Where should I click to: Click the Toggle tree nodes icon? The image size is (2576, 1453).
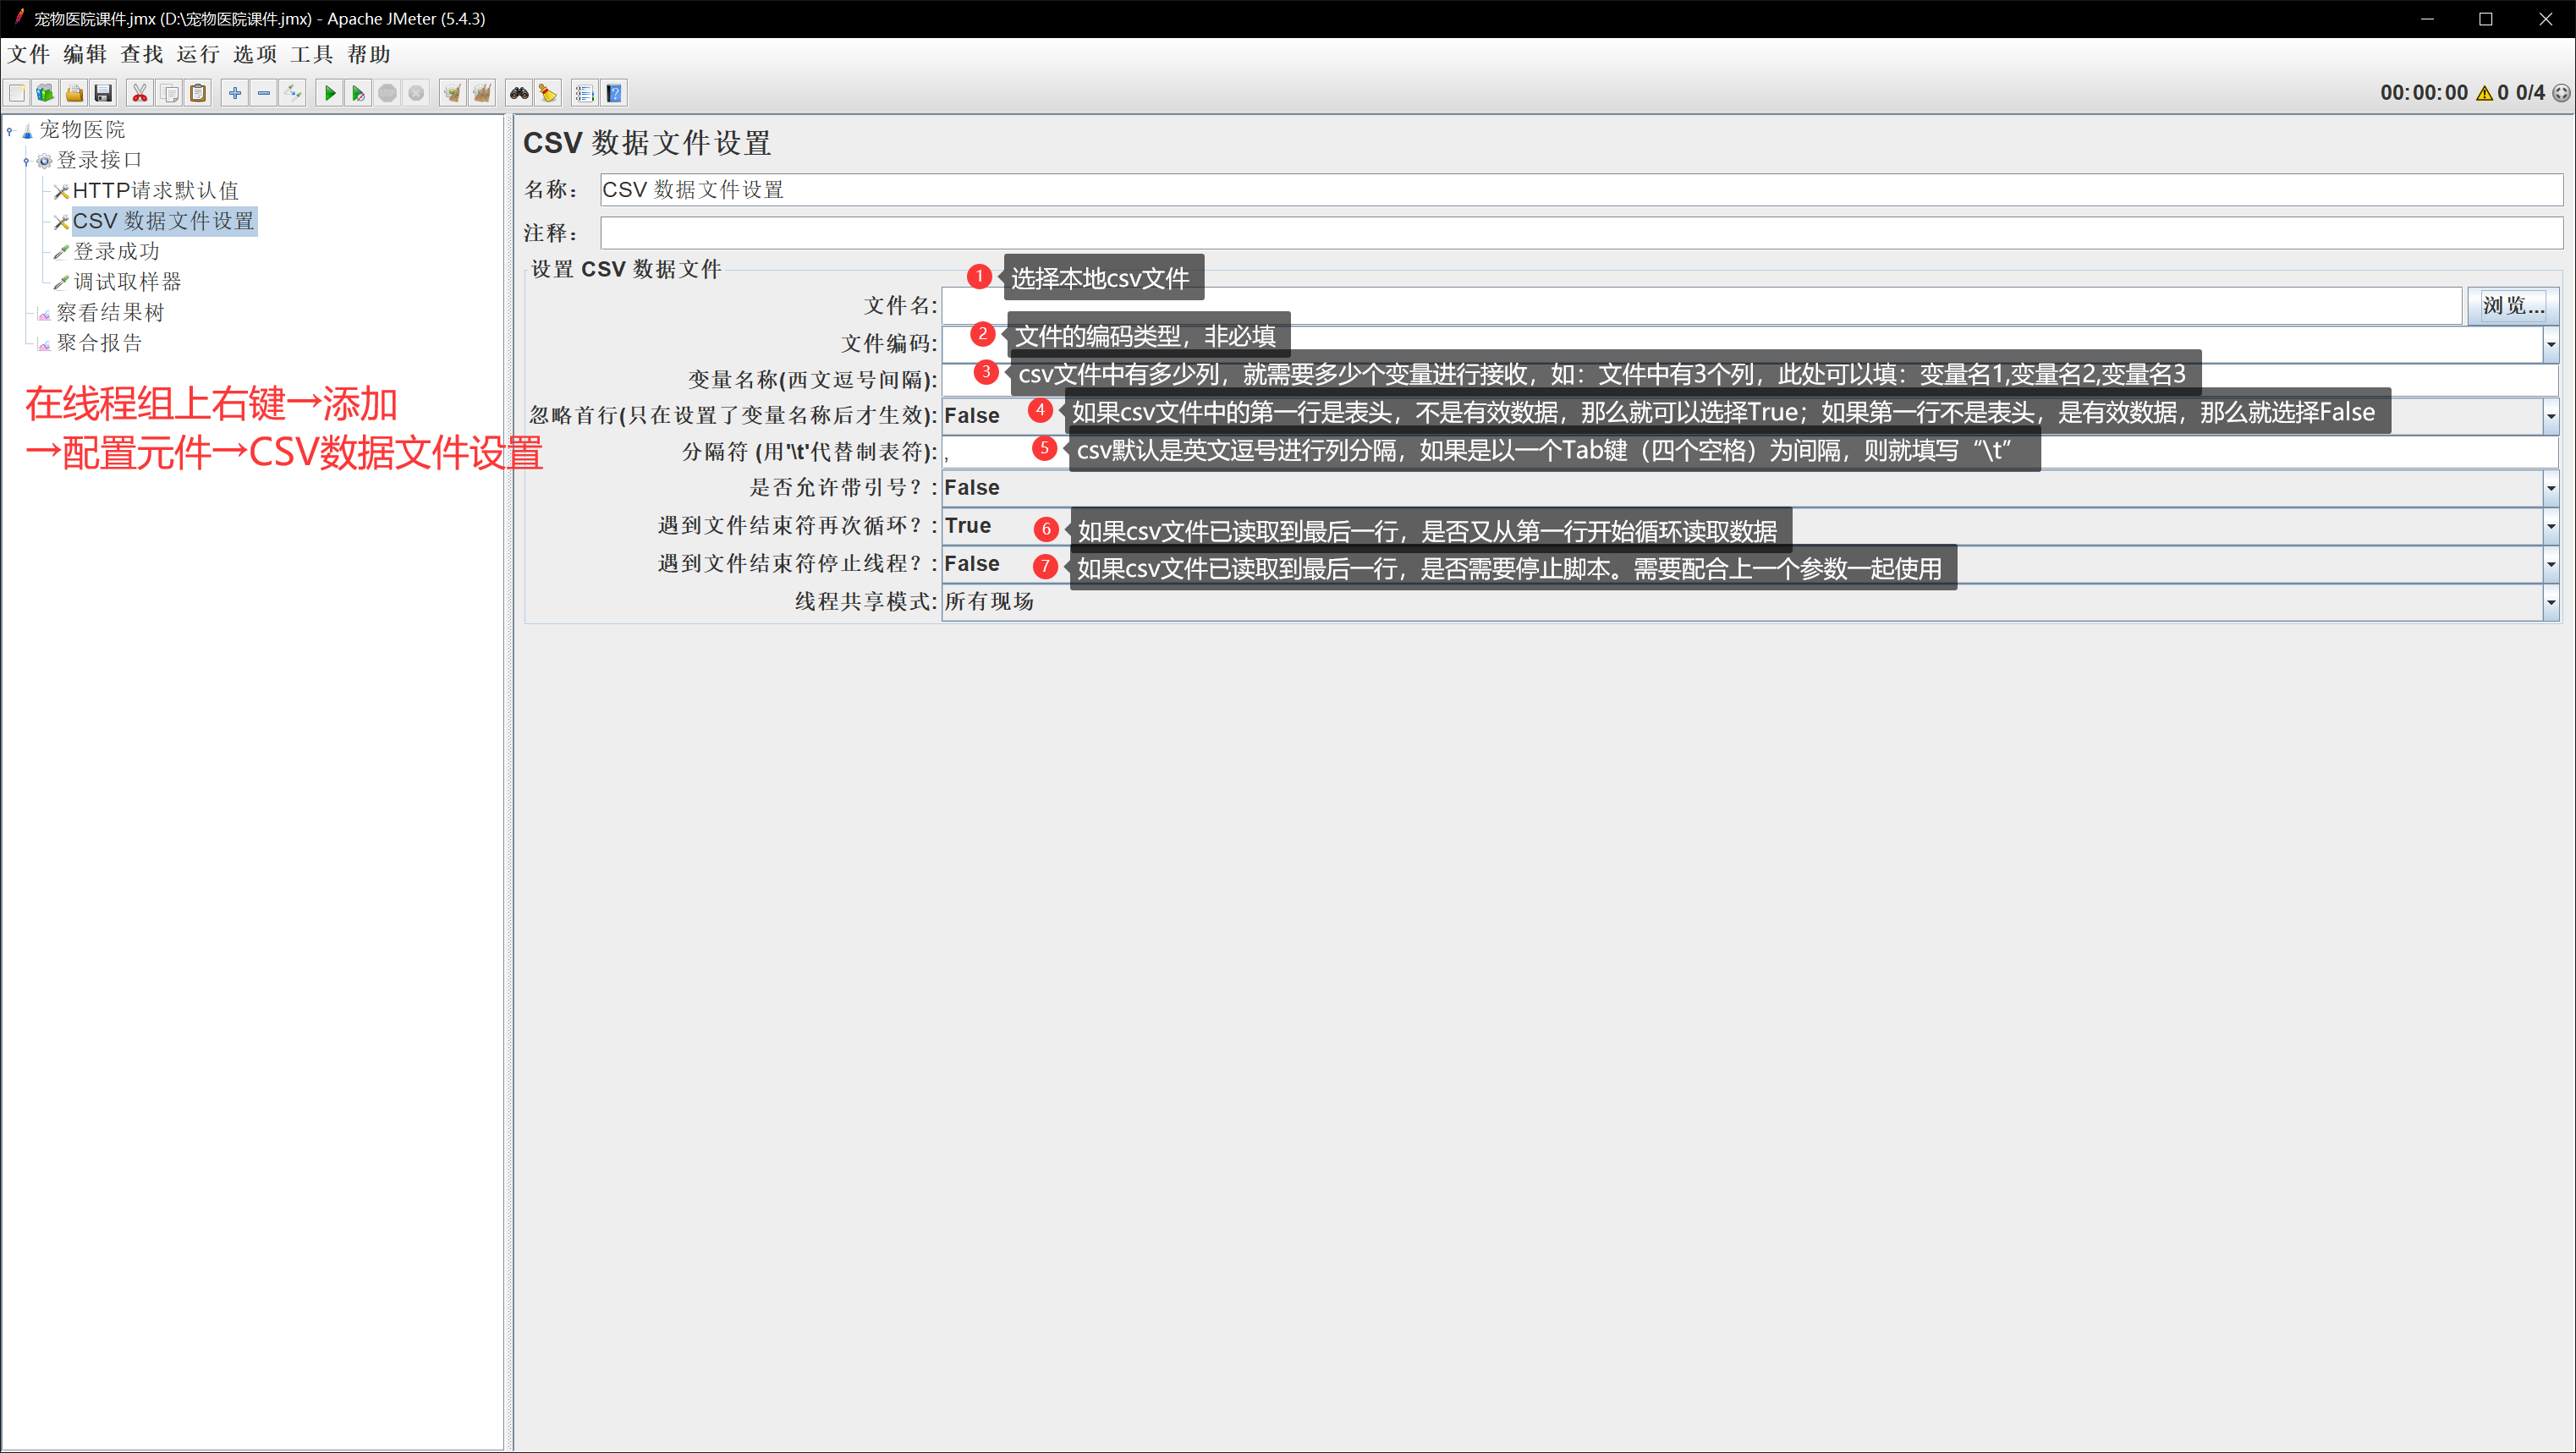coord(292,93)
